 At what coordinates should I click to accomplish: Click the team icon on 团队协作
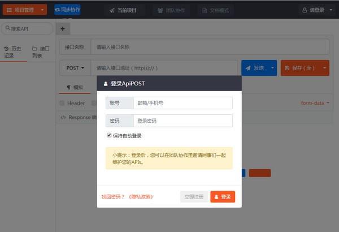[160, 10]
